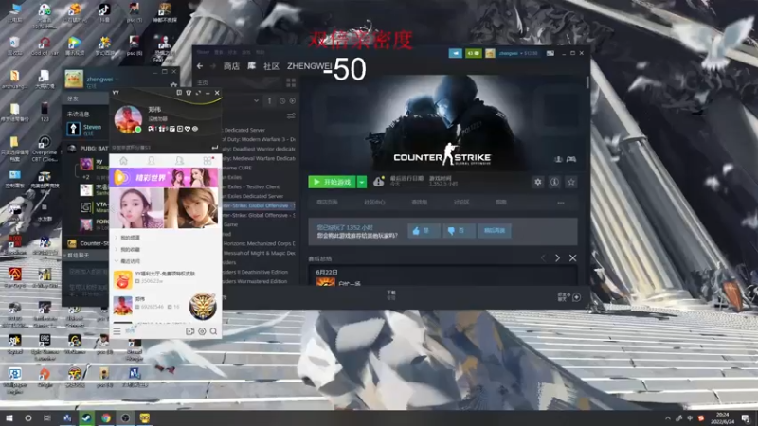
Task: Open the game settings gear icon
Action: point(538,182)
